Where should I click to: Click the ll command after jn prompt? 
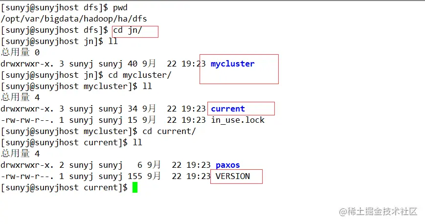113,41
